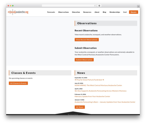The image size is (146, 124).
Task: Click the green fullscreen window button
Action: (x=13, y=6)
